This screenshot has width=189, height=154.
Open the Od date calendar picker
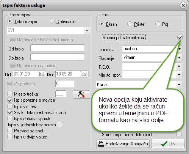click(x=42, y=74)
